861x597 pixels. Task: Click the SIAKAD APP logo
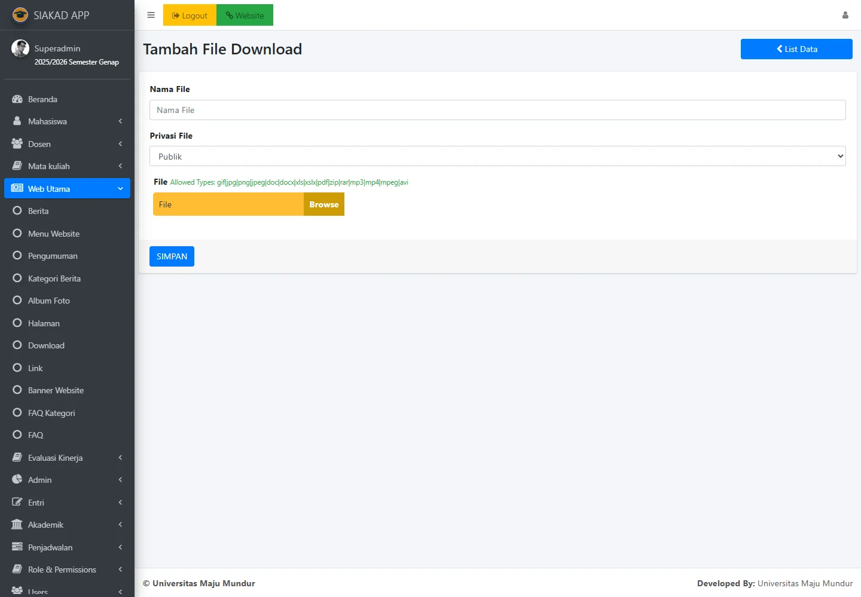click(20, 15)
